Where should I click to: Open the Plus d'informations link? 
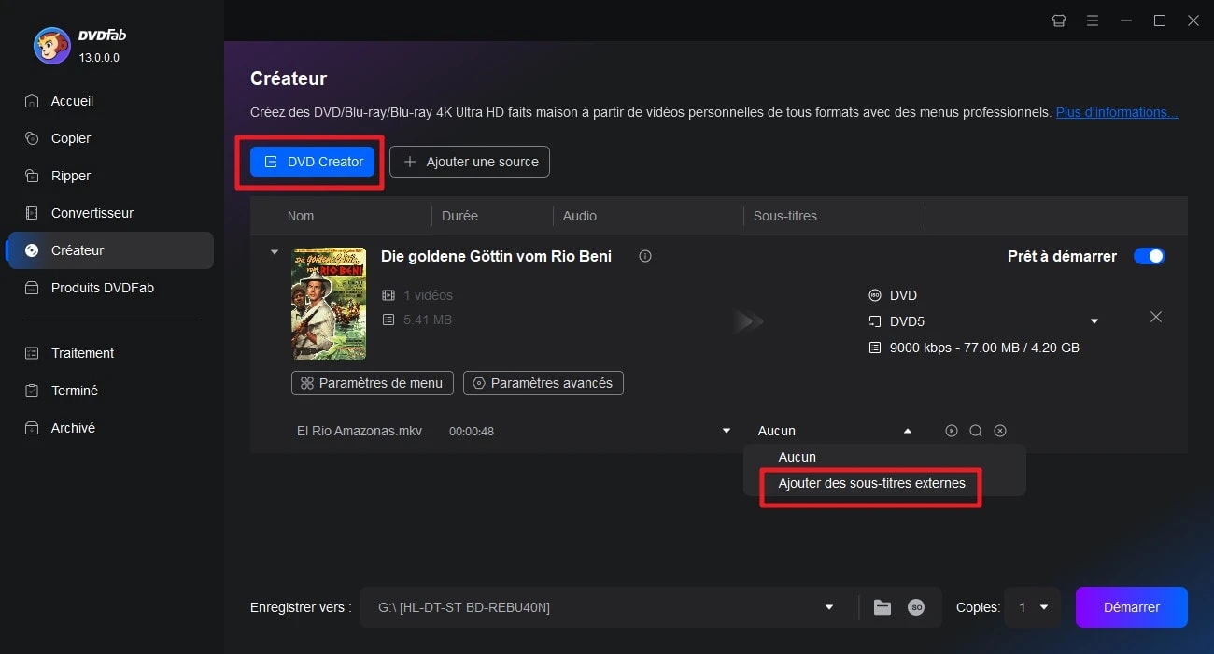(x=1117, y=112)
